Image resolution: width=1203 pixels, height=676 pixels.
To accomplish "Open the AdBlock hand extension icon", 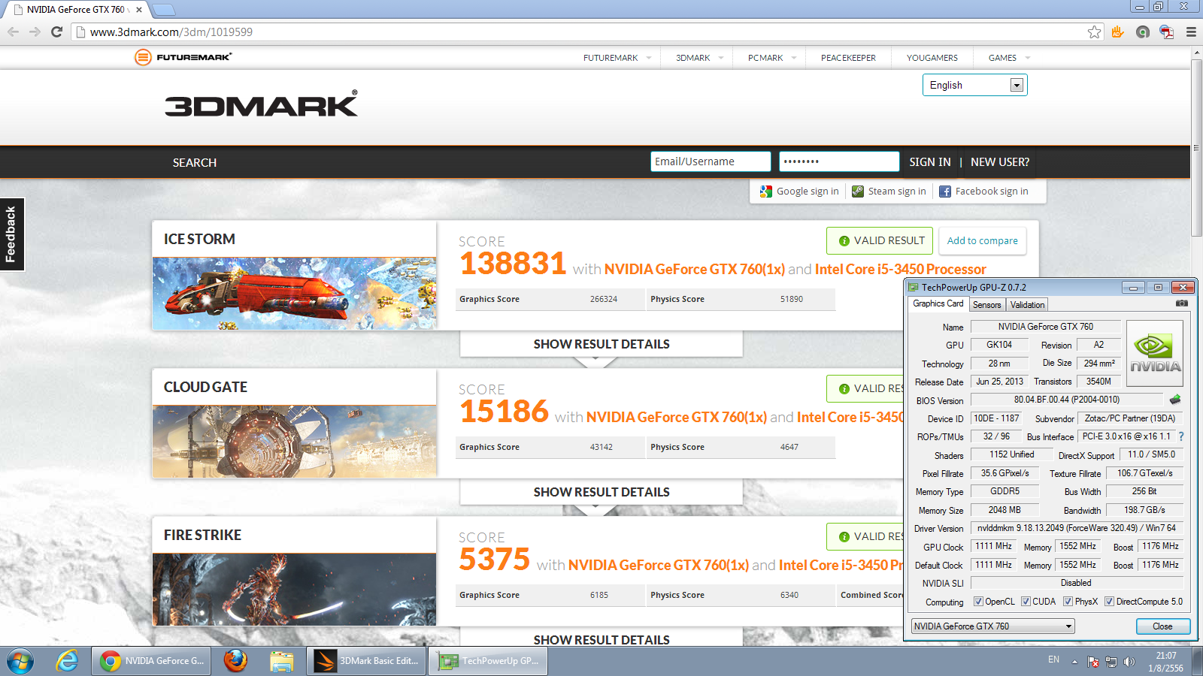I will 1118,32.
